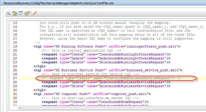Click the "SM Running Software Push*" tql name
The height and width of the screenshot is (112, 206).
point(80,46)
